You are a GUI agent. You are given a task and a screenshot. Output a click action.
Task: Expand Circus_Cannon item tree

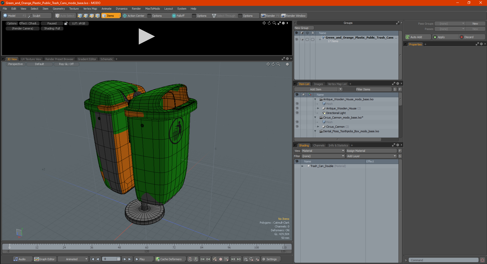tap(318, 127)
